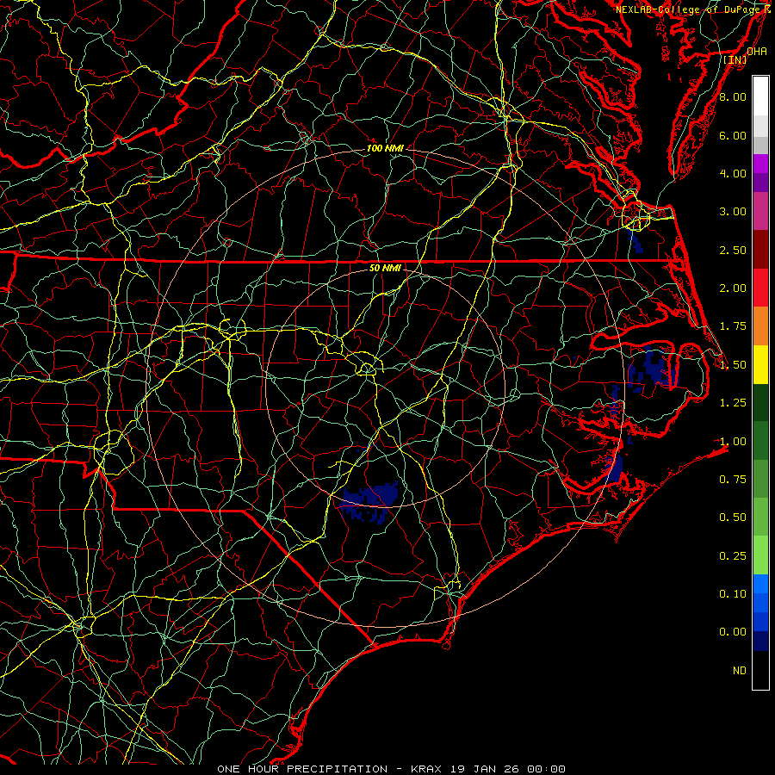Click the 0.25 legend value

click(733, 556)
